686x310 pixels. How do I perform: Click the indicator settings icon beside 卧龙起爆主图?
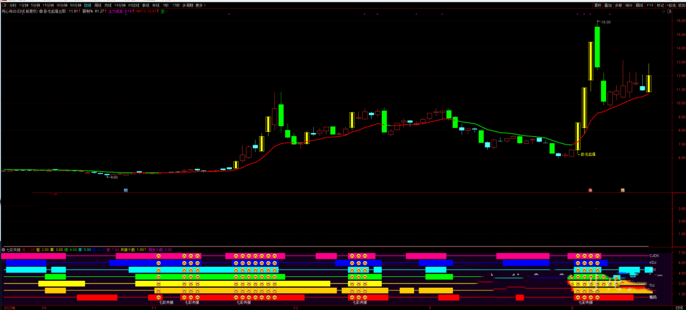41,11
